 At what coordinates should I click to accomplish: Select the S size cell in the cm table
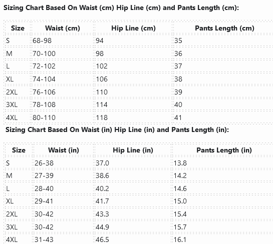click(8, 40)
